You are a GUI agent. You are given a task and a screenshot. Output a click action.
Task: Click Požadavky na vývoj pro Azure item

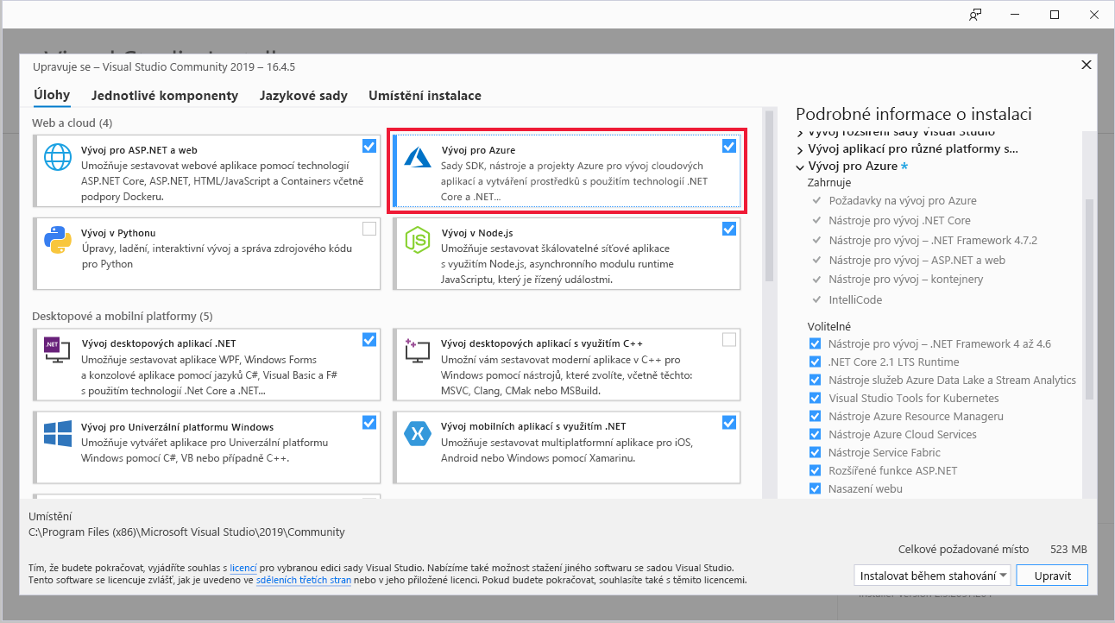click(x=903, y=200)
